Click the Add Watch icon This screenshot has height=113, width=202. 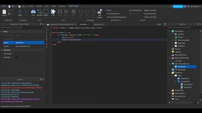point(100,12)
